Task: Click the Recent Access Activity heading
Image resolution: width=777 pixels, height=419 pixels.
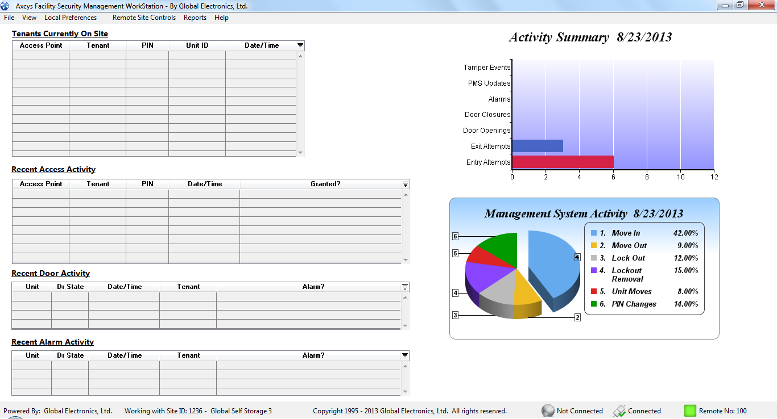Action: pyautogui.click(x=53, y=169)
